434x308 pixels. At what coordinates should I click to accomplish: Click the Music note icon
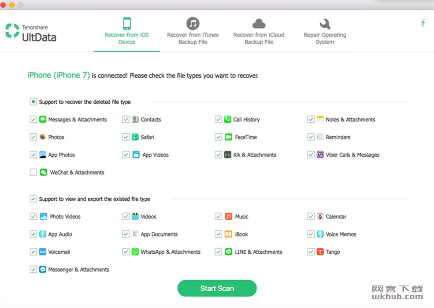[x=228, y=217]
